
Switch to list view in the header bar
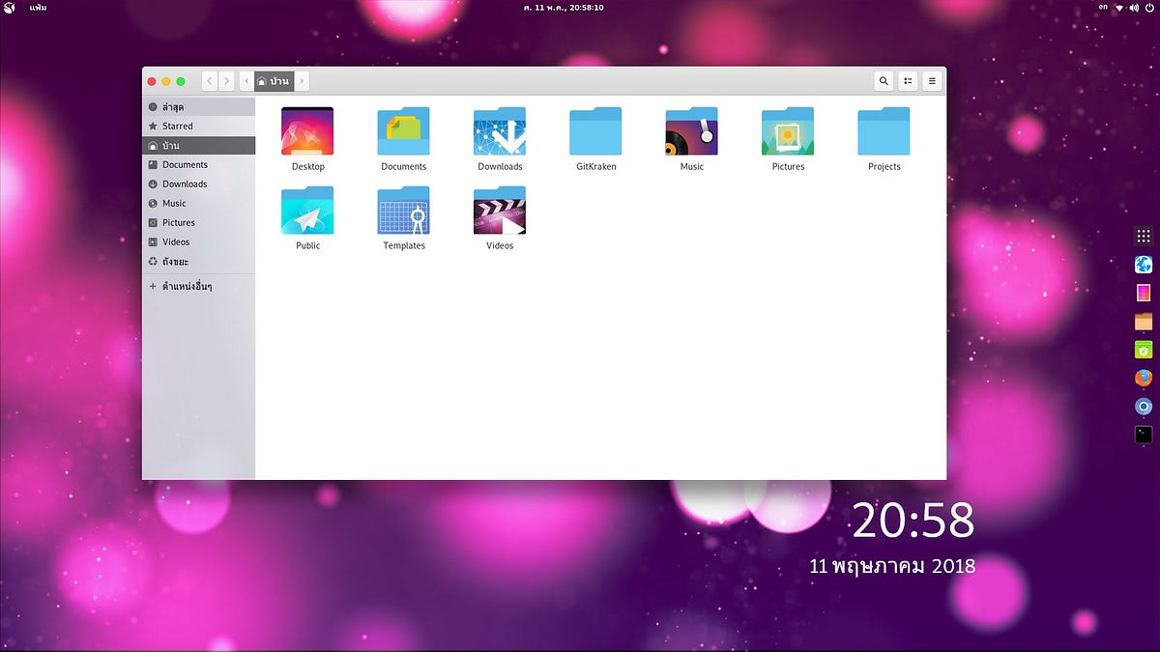click(x=907, y=80)
